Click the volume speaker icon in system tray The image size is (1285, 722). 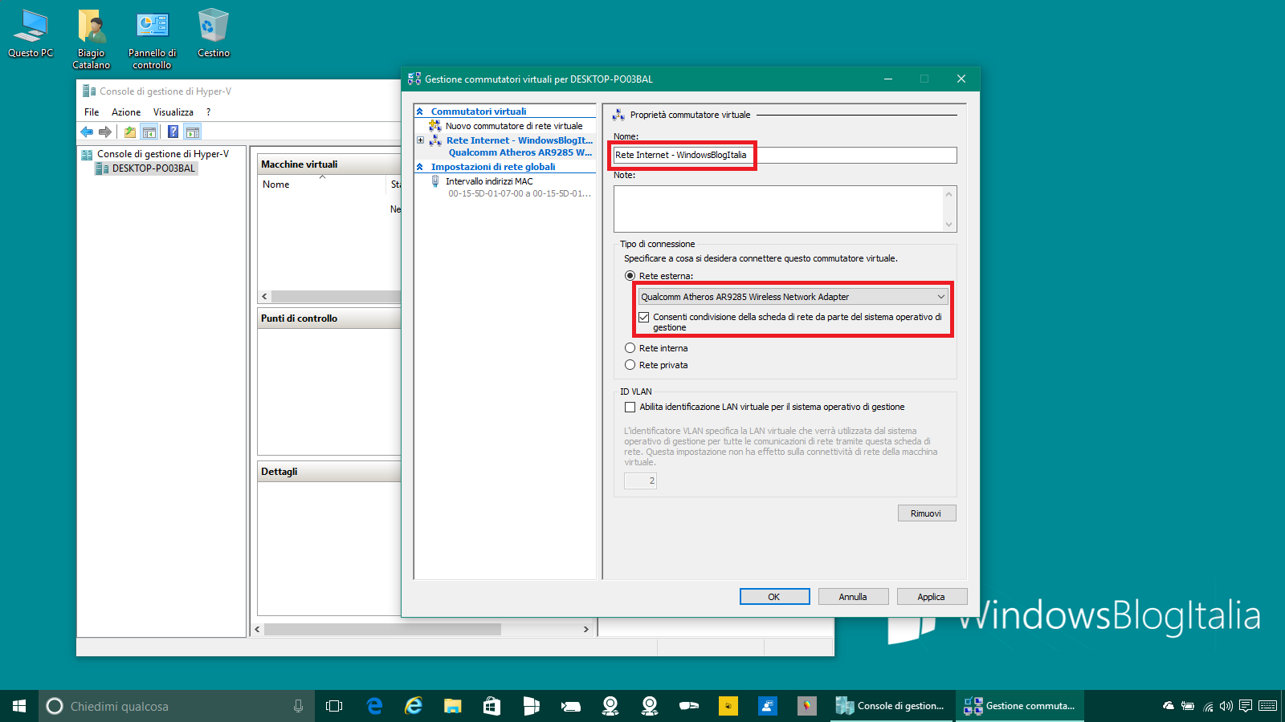click(1226, 706)
